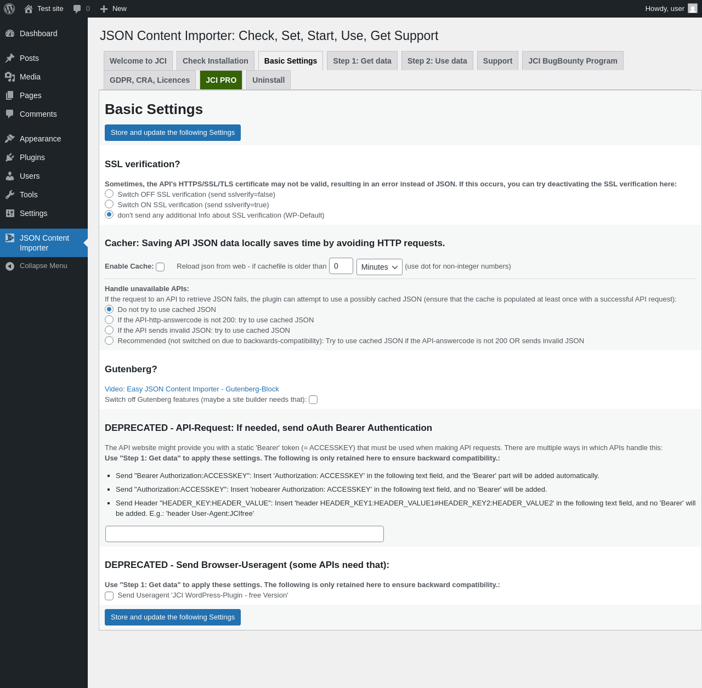This screenshot has width=702, height=688.
Task: Open the JCI PRO tab
Action: coord(221,80)
